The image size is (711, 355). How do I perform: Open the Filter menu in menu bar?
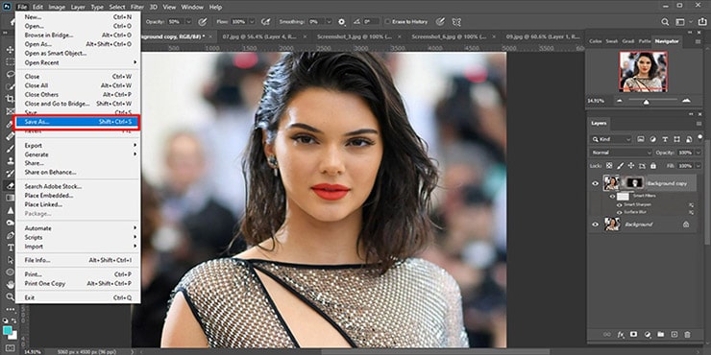pyautogui.click(x=136, y=8)
